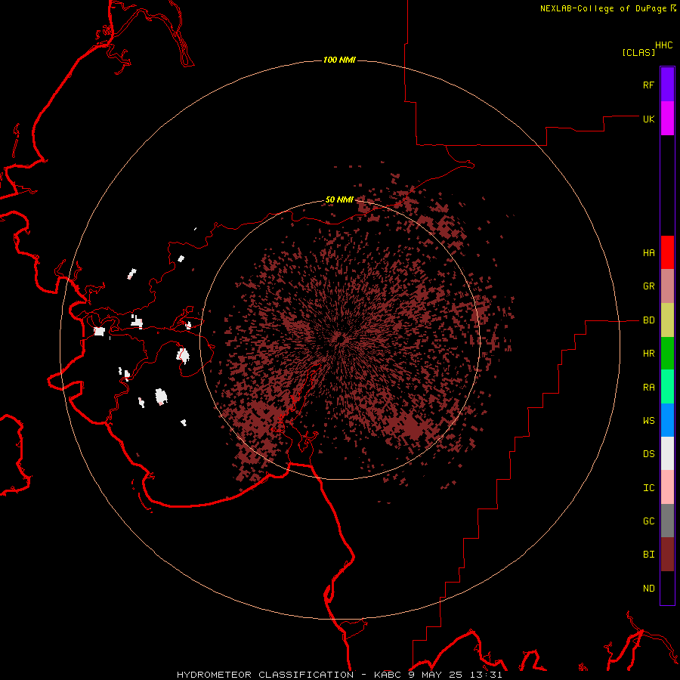Select the GR pink-brown legend swatch
680x680 pixels.
coord(667,286)
